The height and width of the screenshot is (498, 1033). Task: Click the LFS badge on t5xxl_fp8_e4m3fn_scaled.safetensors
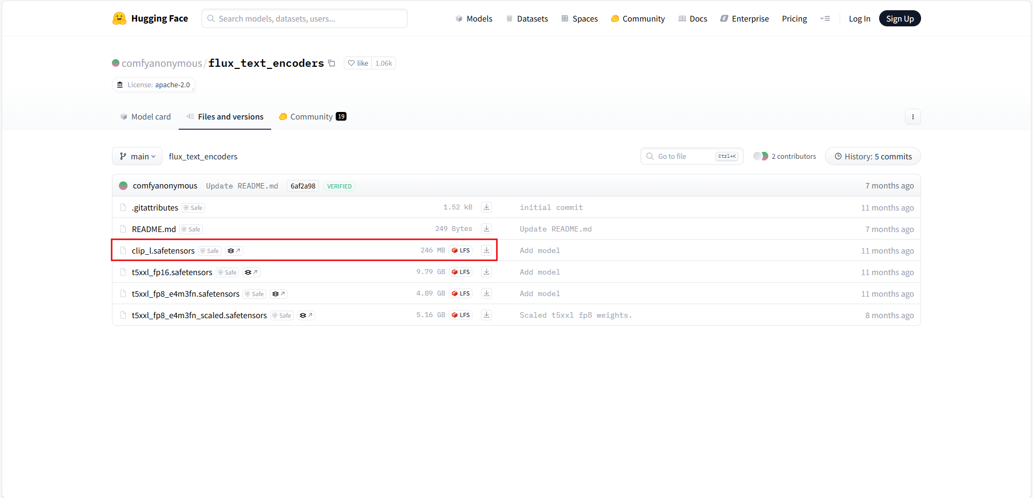[x=461, y=315]
